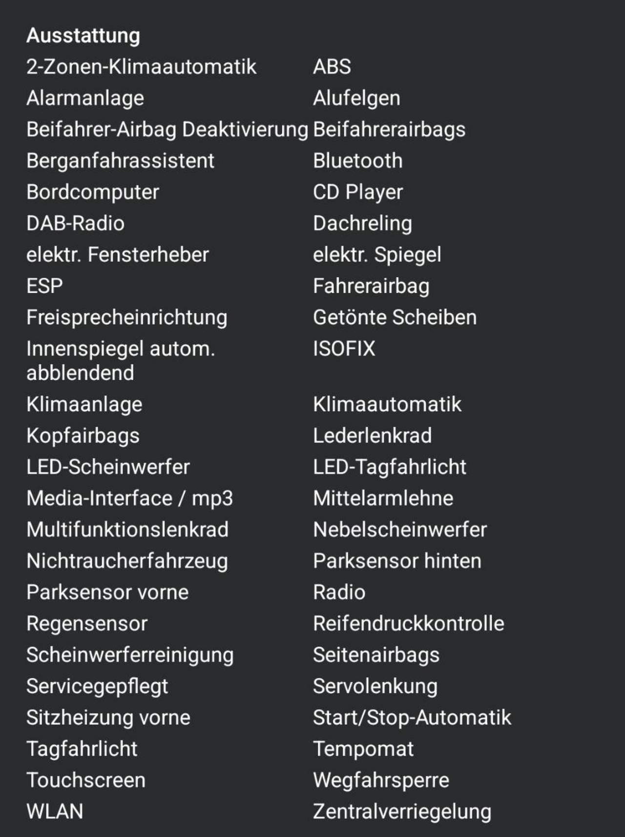Tap the Sitzheizung vorne item

pos(108,718)
